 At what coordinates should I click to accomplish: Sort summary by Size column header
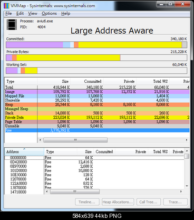(x=54, y=81)
